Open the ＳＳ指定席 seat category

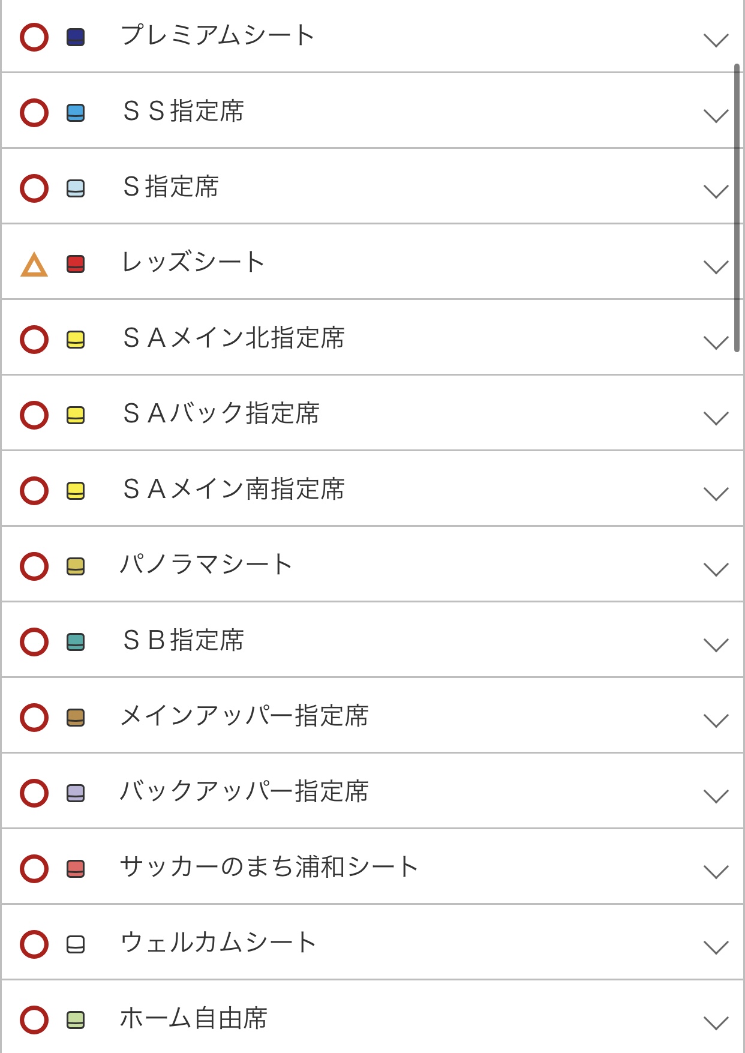184,111
